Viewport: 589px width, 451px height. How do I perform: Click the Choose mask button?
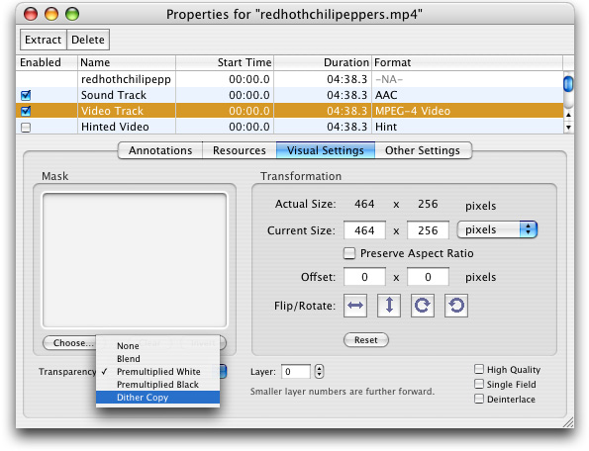point(70,342)
